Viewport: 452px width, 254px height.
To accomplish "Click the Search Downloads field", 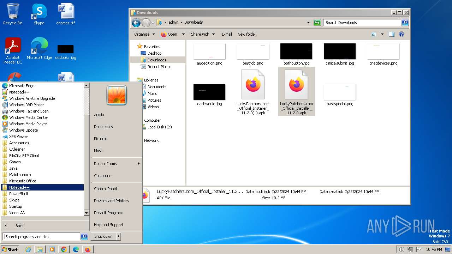I will 362,23.
